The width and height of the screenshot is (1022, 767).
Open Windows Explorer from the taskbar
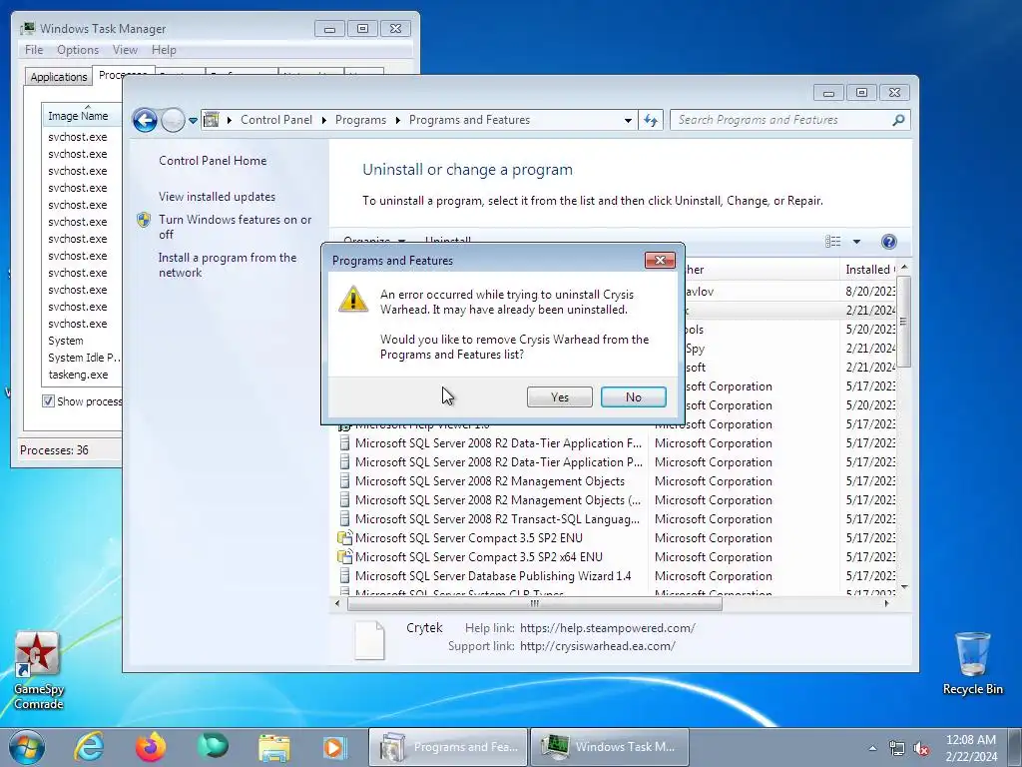tap(274, 747)
